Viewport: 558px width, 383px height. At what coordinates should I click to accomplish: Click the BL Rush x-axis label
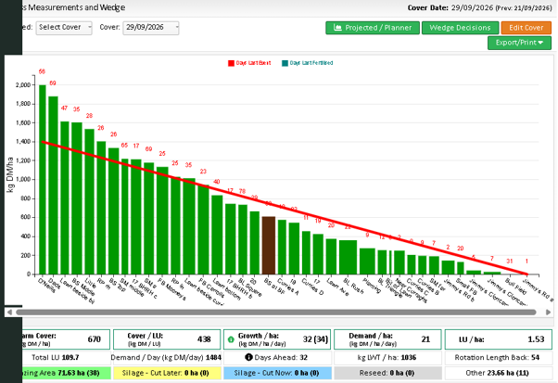pyautogui.click(x=353, y=287)
